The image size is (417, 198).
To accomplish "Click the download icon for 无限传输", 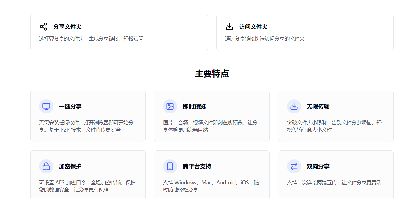I will 294,106.
